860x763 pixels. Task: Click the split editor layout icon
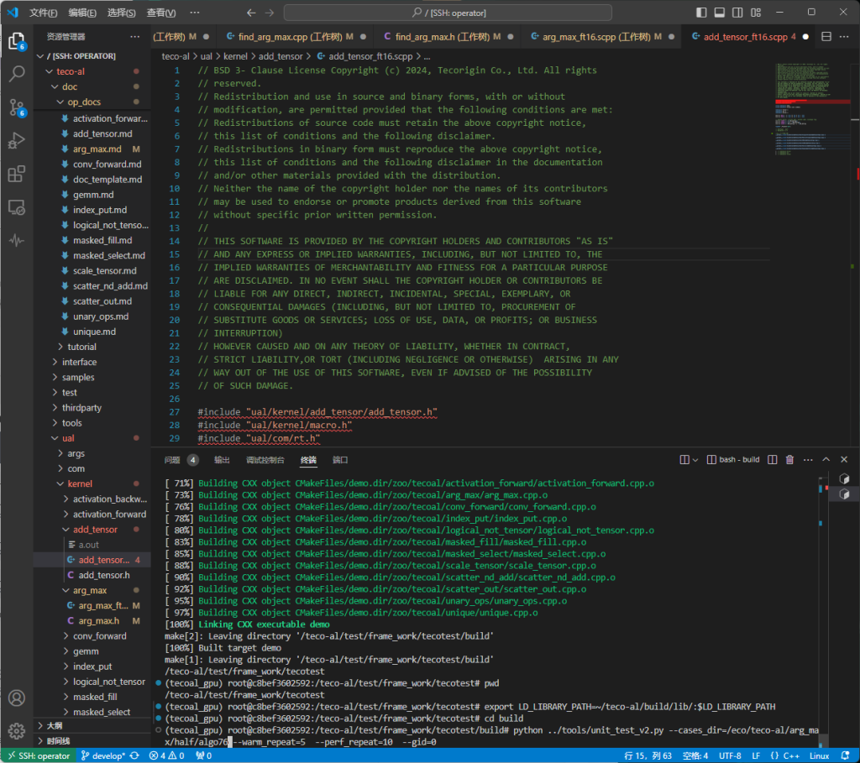826,37
